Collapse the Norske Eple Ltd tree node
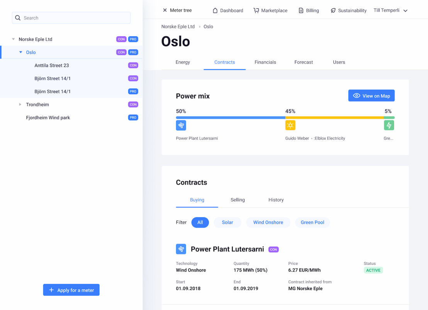The image size is (428, 310). coord(13,39)
